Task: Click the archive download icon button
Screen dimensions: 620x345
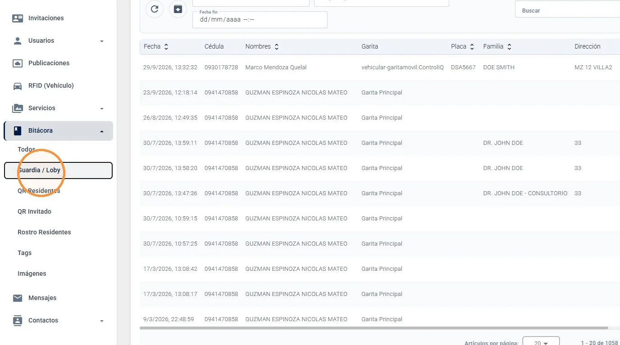Action: tap(178, 9)
